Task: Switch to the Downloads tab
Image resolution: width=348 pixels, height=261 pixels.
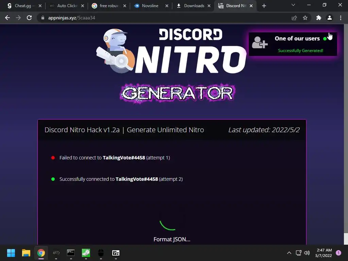Action: pyautogui.click(x=193, y=6)
